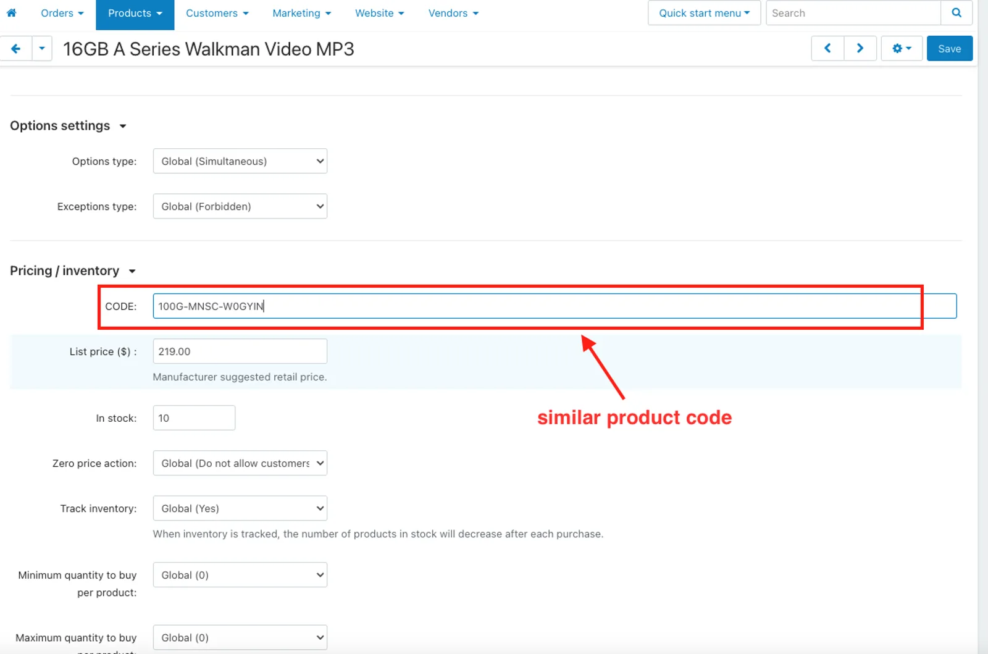Image resolution: width=988 pixels, height=654 pixels.
Task: Open the Minimum quantity to buy dropdown
Action: pyautogui.click(x=240, y=575)
